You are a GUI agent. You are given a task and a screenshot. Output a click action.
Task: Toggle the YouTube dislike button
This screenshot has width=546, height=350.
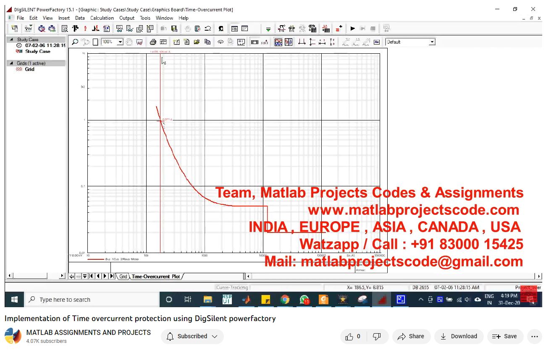click(x=377, y=336)
